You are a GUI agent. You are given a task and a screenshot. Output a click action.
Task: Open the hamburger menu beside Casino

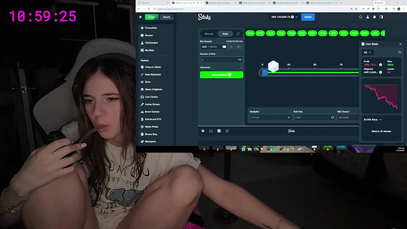click(x=140, y=17)
